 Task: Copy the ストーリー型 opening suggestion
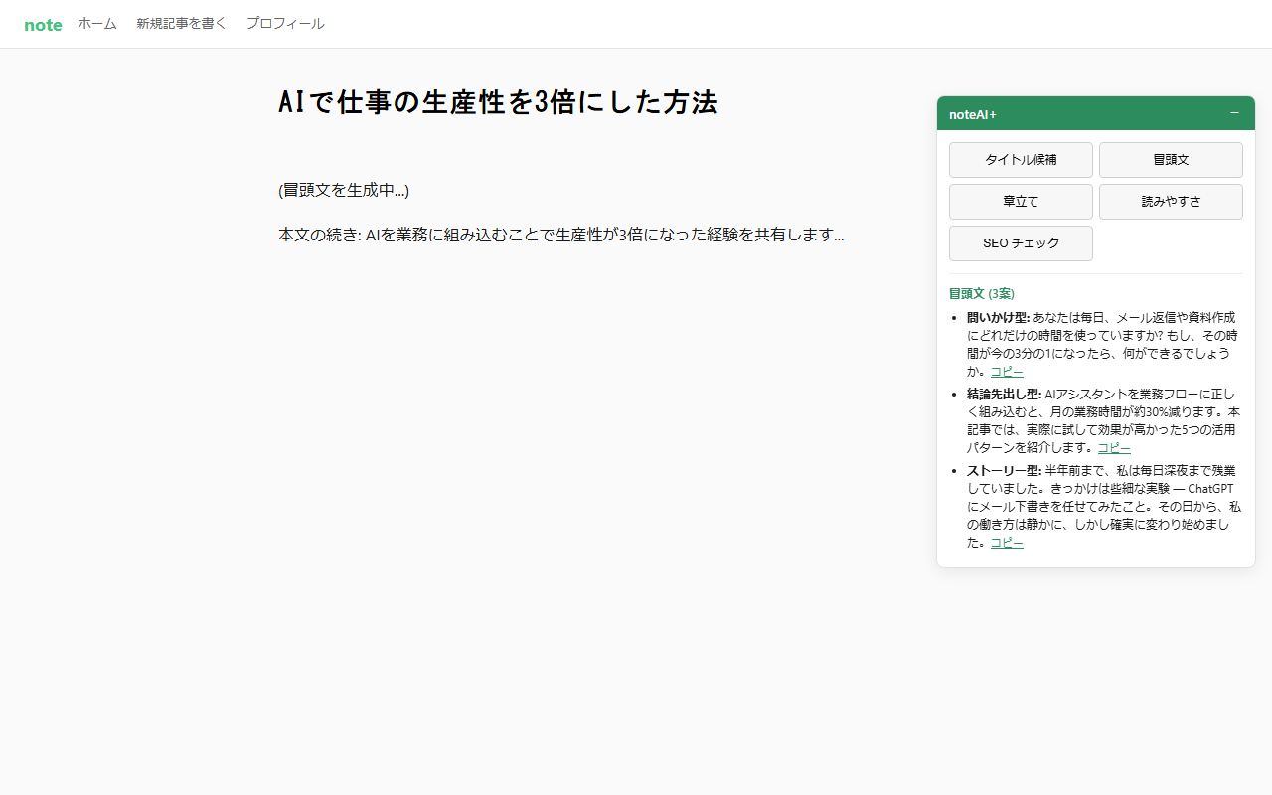point(1007,543)
